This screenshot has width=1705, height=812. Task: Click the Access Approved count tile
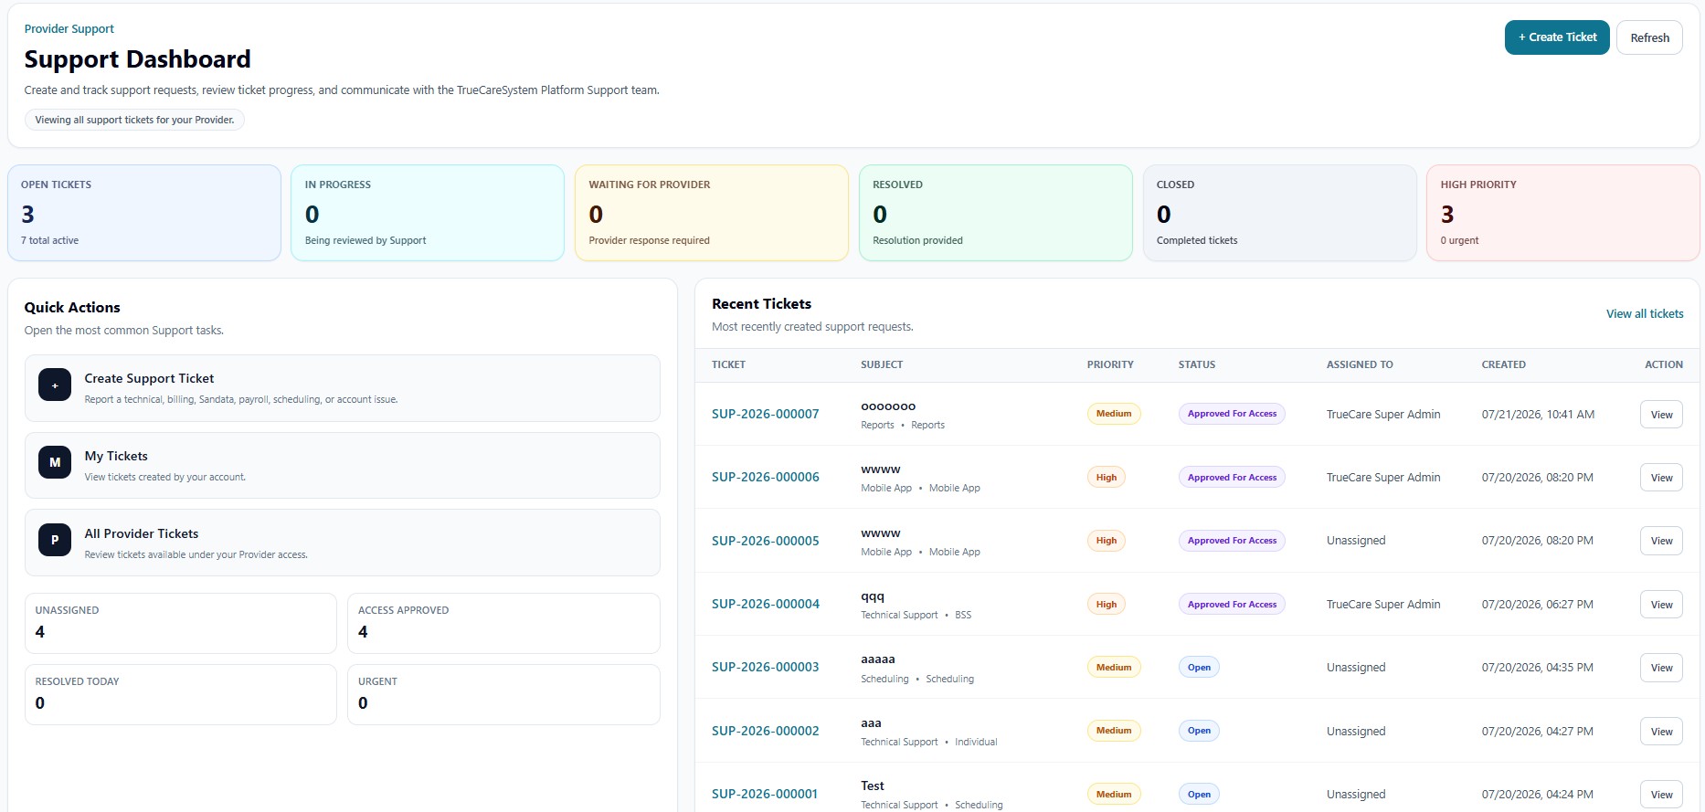click(503, 623)
